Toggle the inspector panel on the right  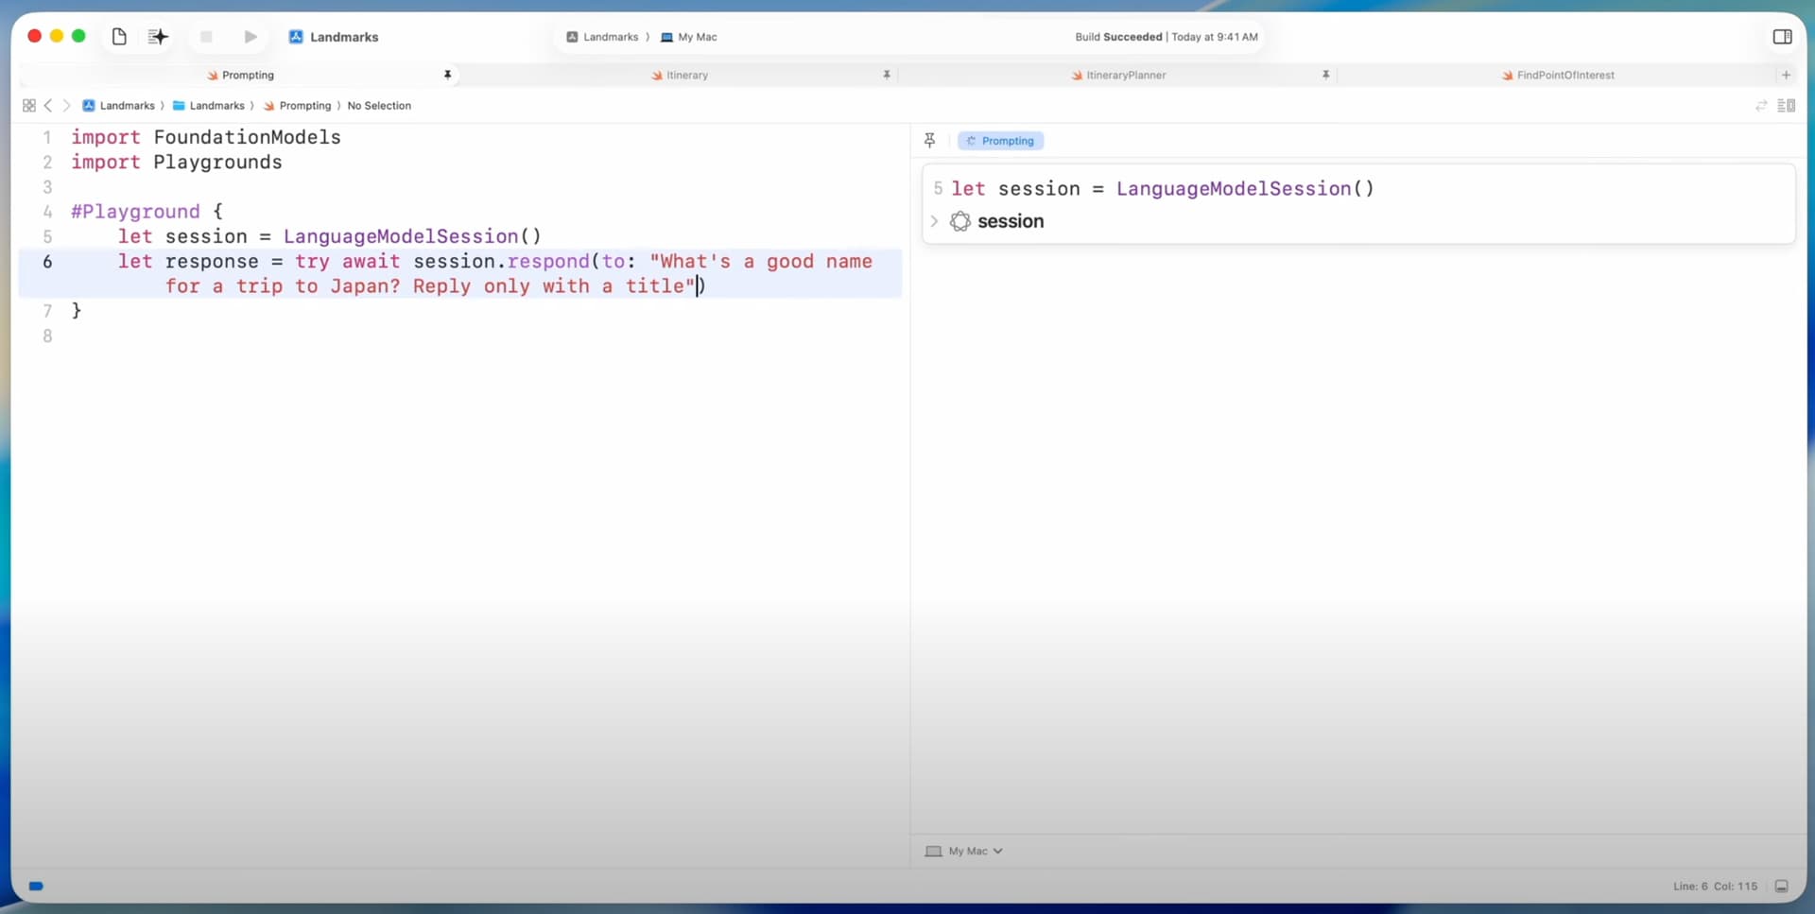1782,37
